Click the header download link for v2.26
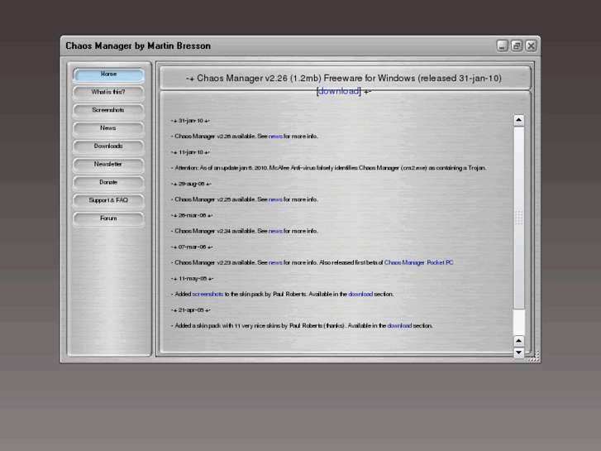The height and width of the screenshot is (451, 601). tap(338, 91)
